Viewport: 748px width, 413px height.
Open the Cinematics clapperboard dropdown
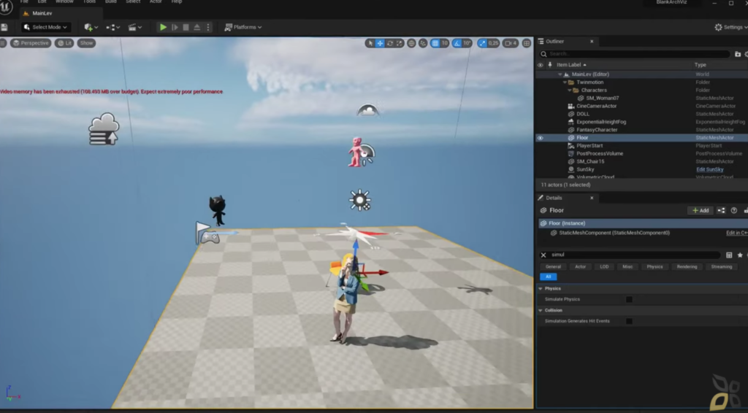point(135,27)
